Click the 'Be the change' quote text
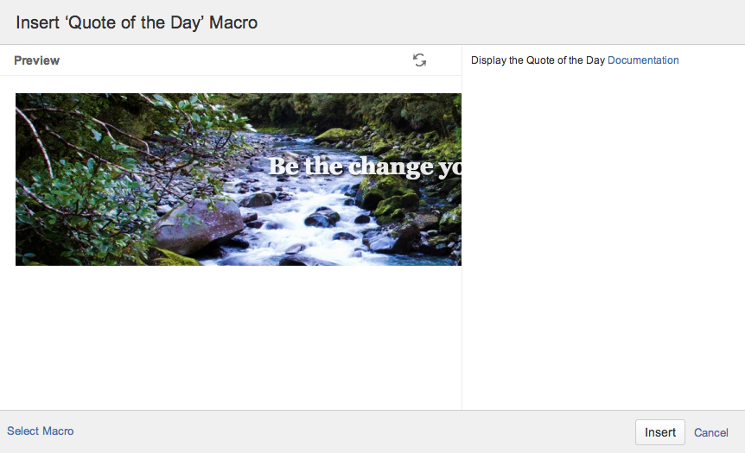The width and height of the screenshot is (745, 453). 365,167
